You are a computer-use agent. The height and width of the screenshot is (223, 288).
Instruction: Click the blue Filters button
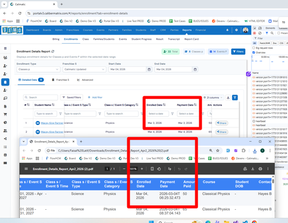pyautogui.click(x=238, y=51)
